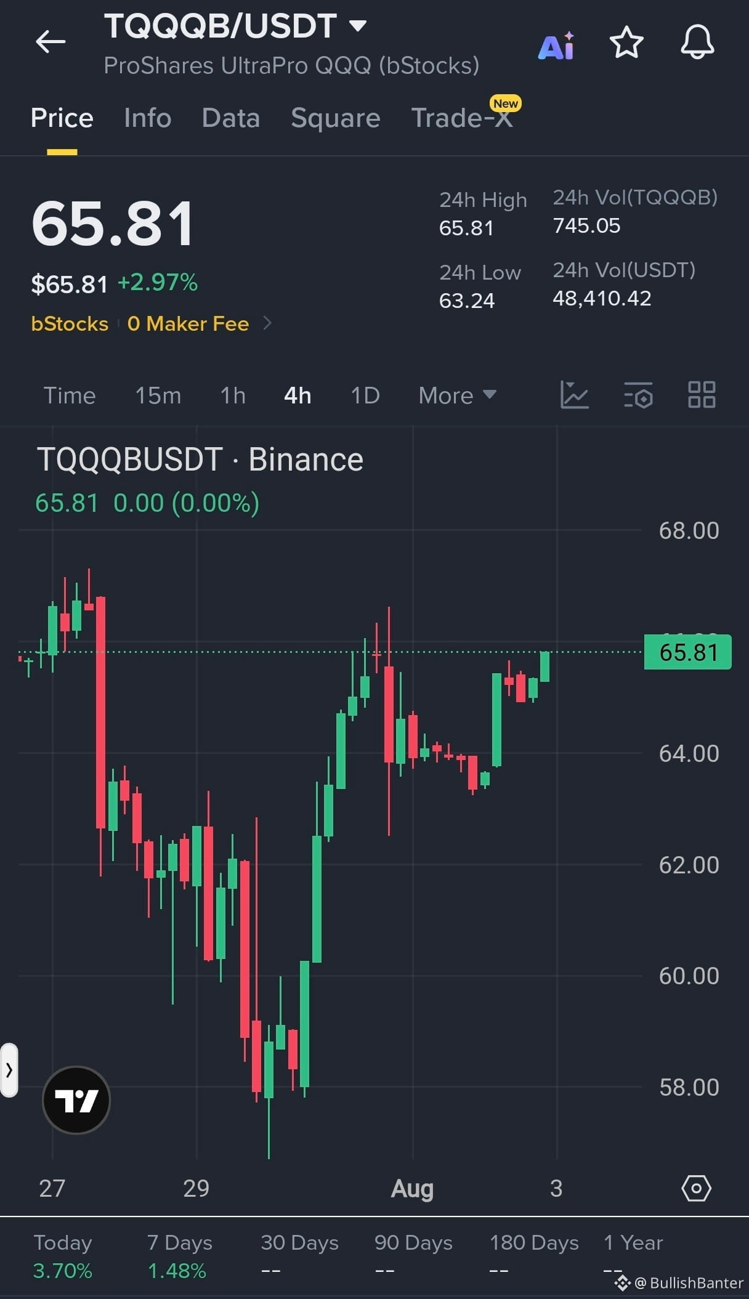Select the 1h chart interval
Image resolution: width=749 pixels, height=1299 pixels.
click(x=233, y=395)
